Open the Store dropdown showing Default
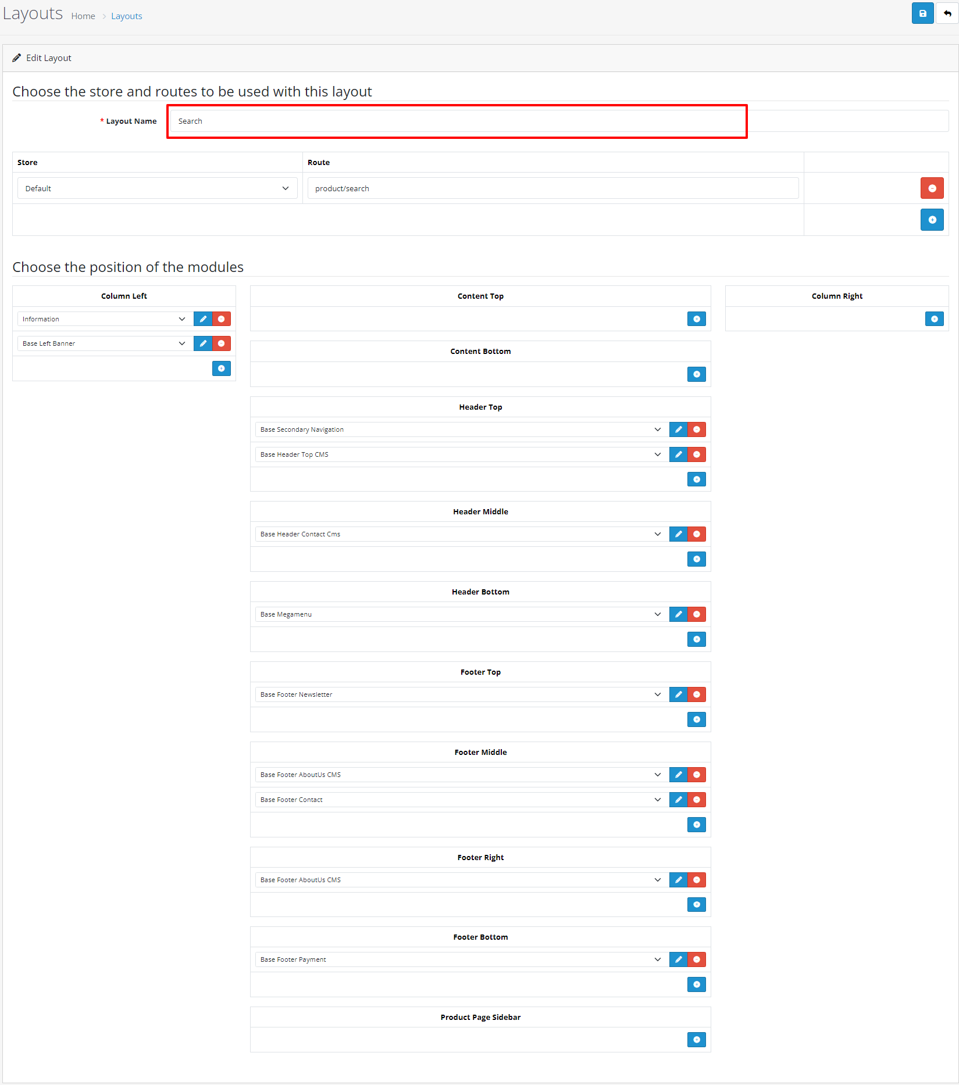The width and height of the screenshot is (959, 1085). coord(157,188)
